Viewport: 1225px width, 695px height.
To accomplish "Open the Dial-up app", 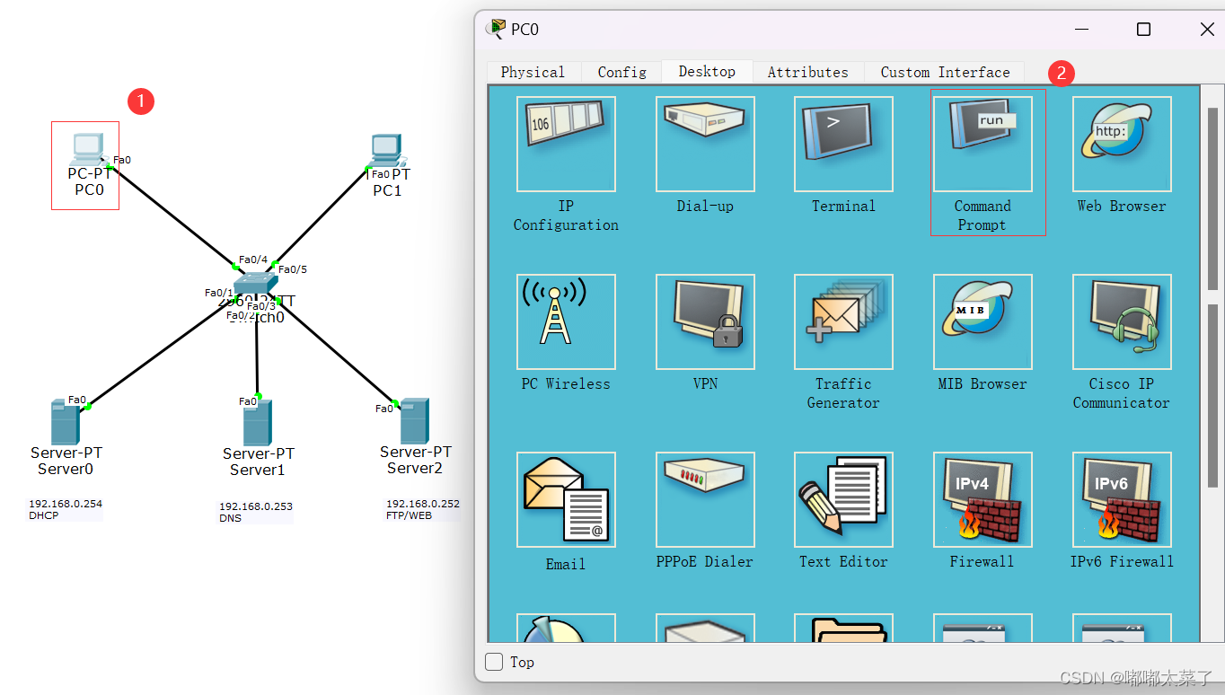I will (705, 145).
